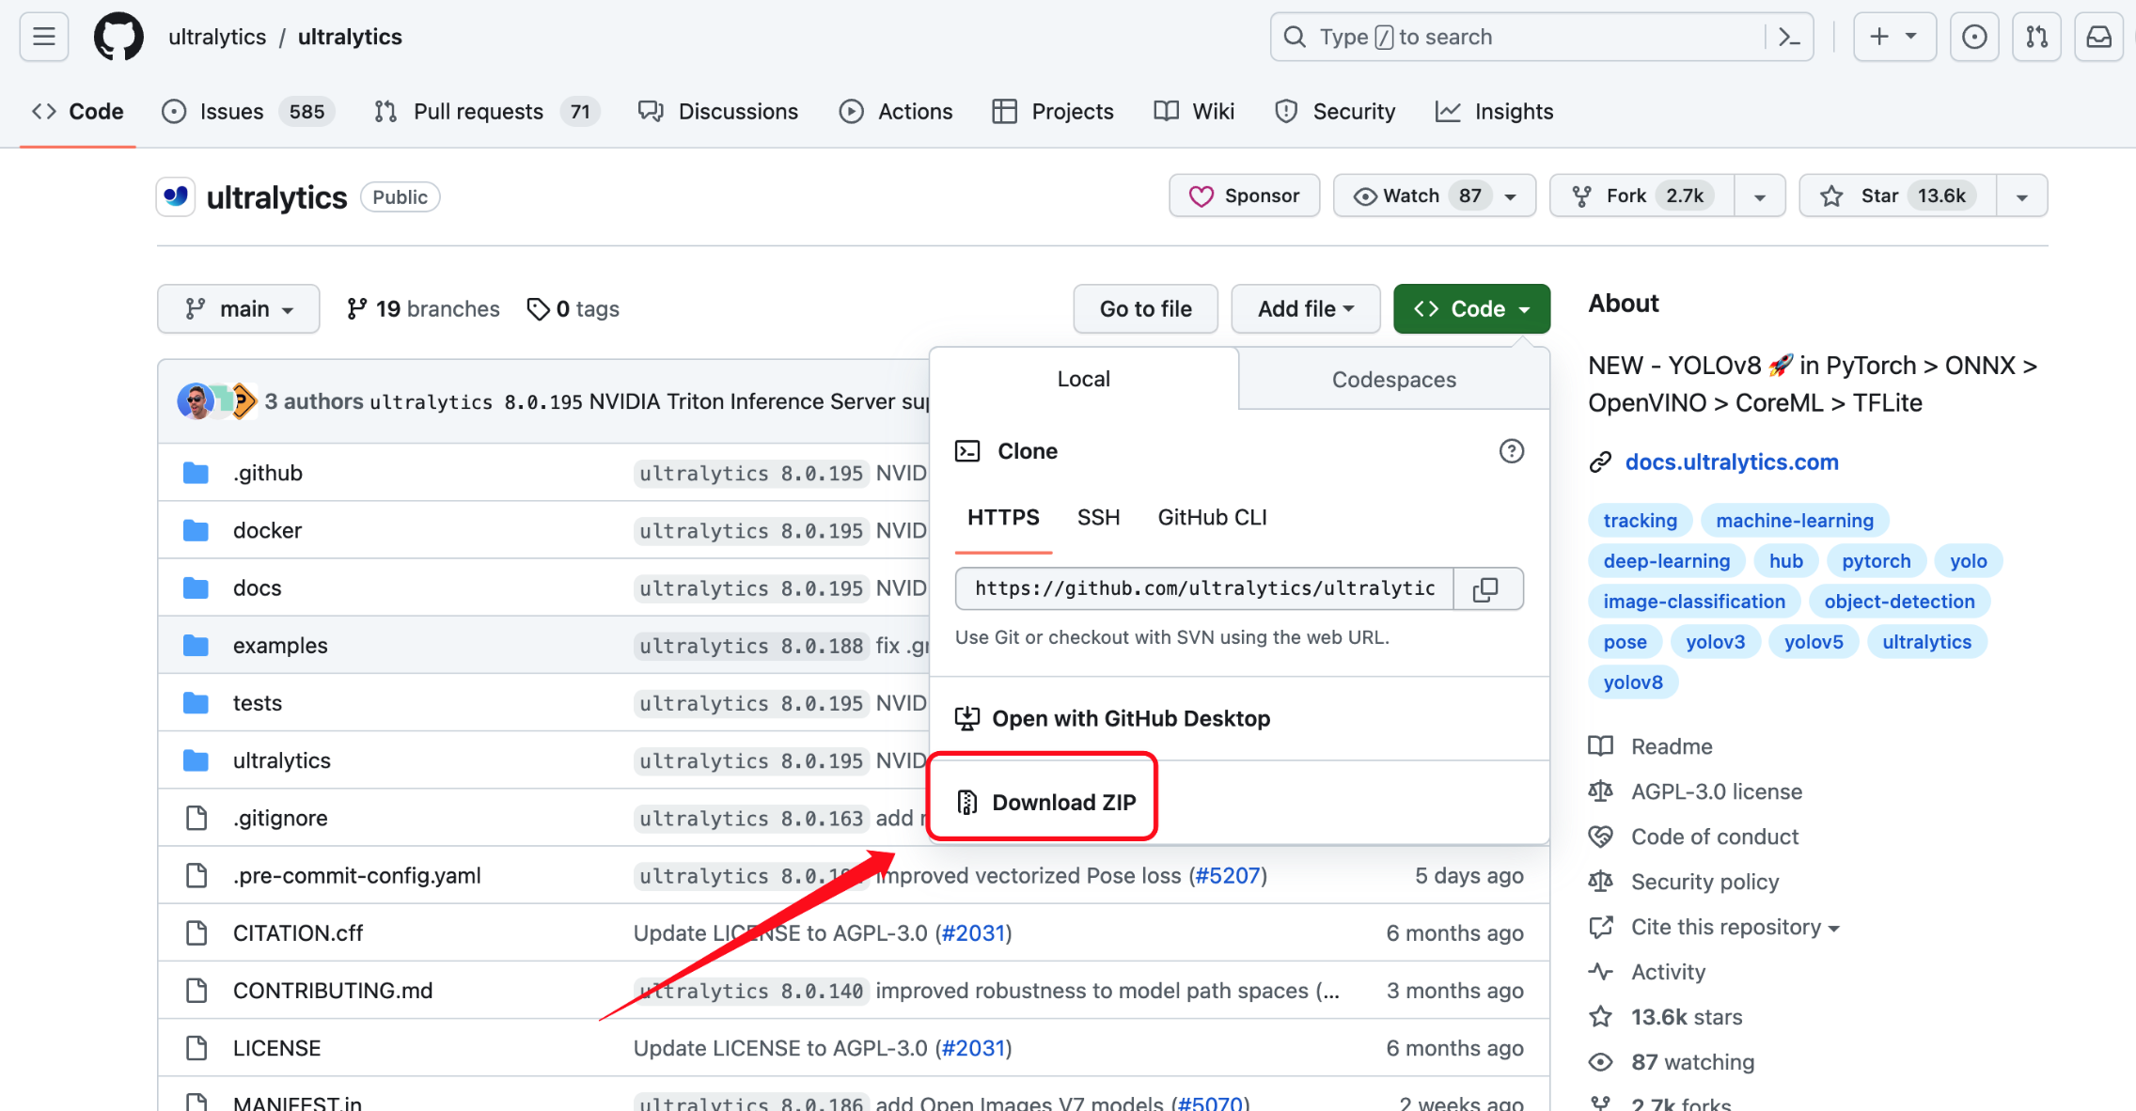
Task: Open the issues inbox icon in header
Action: (x=1974, y=37)
